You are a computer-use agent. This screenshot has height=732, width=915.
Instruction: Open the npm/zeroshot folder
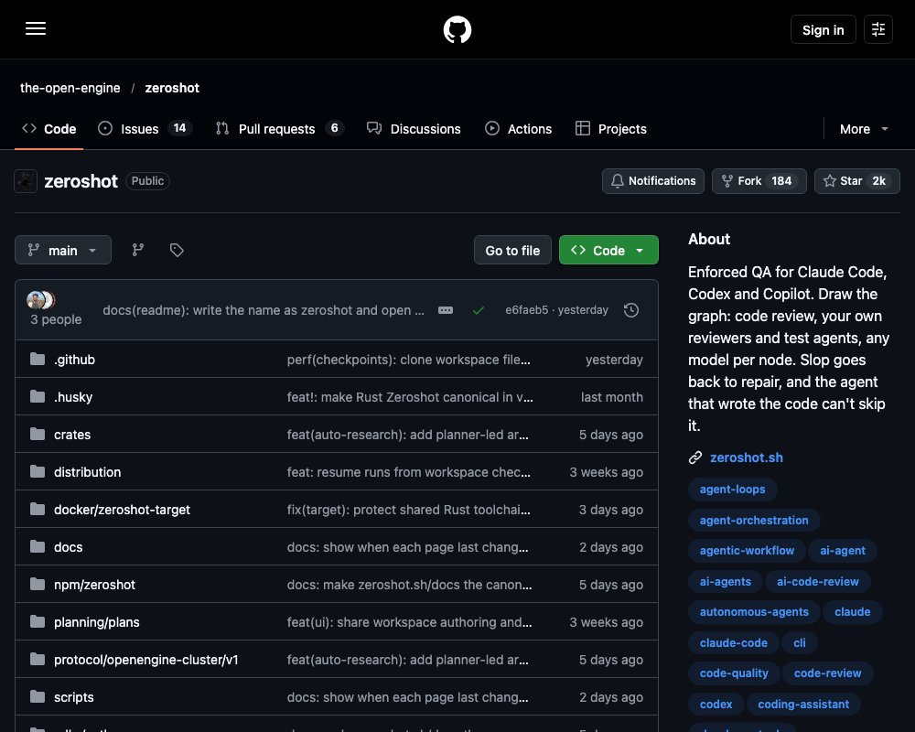coord(94,585)
